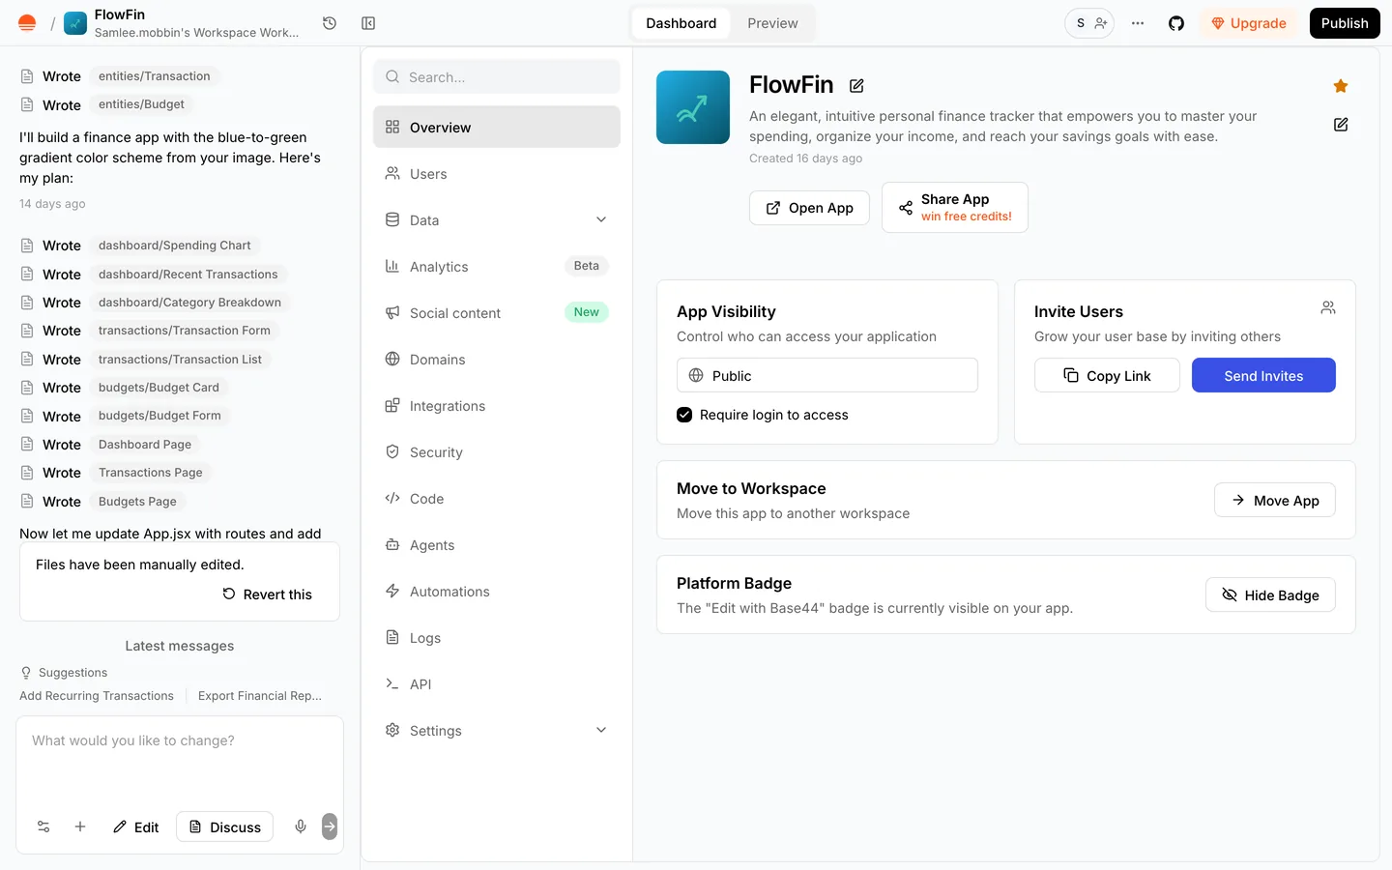Expand the Data section chevron
1392x870 pixels.
tap(601, 219)
